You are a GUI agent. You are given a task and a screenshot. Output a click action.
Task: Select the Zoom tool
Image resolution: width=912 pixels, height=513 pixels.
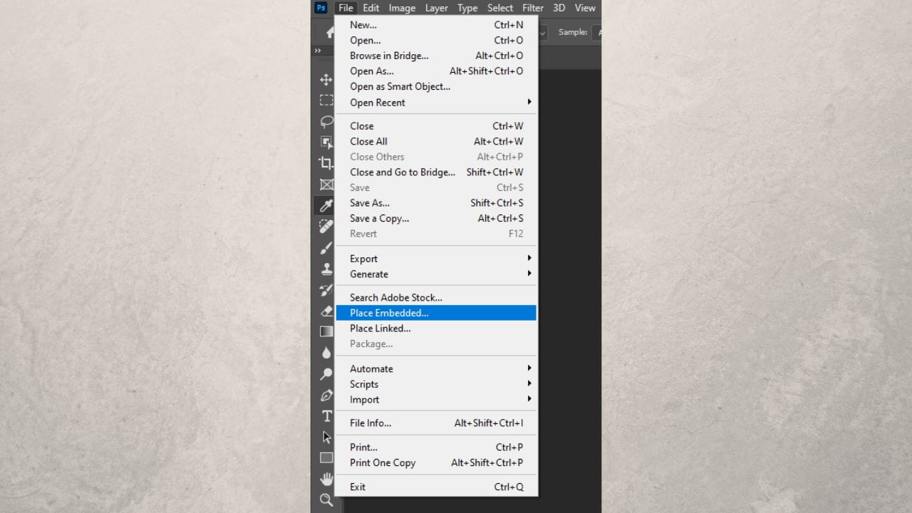(326, 499)
